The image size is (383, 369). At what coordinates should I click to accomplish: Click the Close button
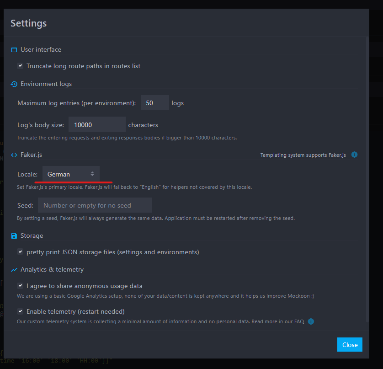pos(350,345)
